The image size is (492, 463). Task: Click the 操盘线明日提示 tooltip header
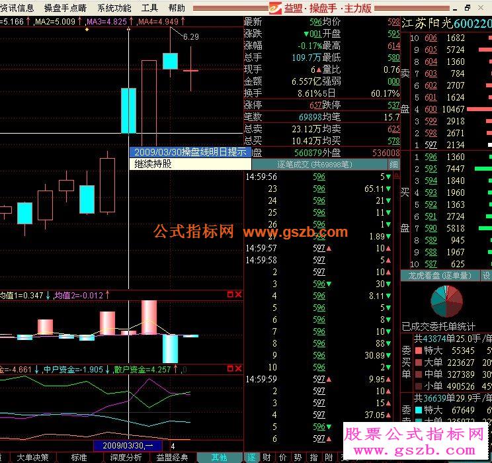(x=190, y=152)
